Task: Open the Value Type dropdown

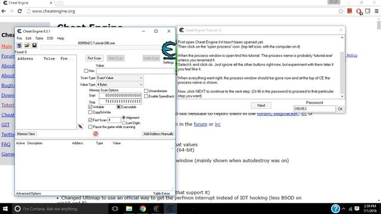Action: coord(120,84)
